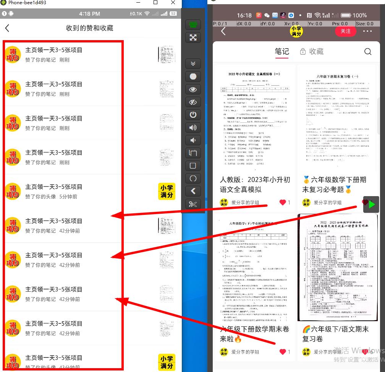Open more options via three-dot menu
Image resolution: width=385 pixels, height=372 pixels.
point(367,31)
